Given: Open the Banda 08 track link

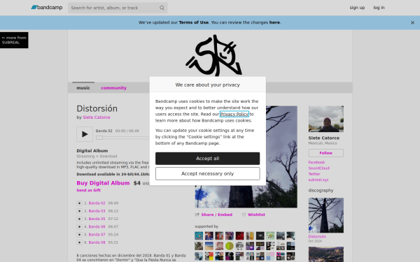Looking at the screenshot, I should pyautogui.click(x=97, y=242).
